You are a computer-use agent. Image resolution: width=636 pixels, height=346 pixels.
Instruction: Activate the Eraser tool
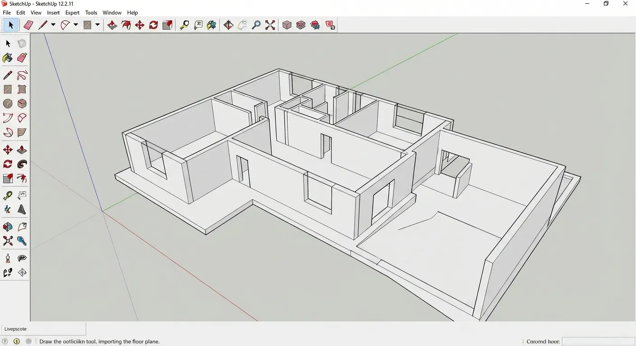[x=28, y=25]
